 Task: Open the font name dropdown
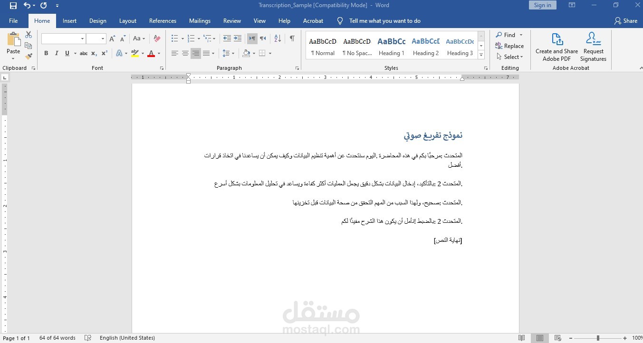tap(82, 39)
